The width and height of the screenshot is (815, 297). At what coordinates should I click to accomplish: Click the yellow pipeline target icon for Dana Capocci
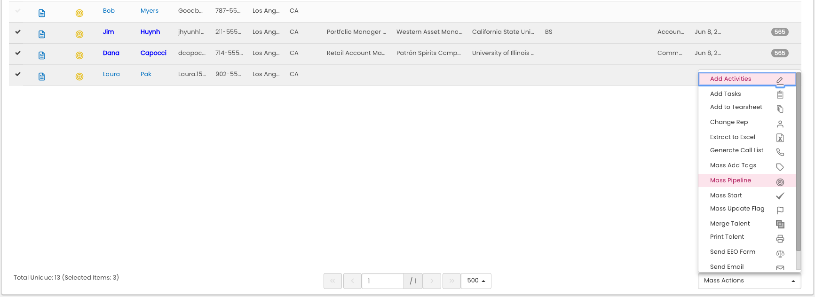point(79,55)
